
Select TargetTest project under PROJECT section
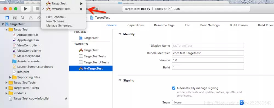91,38
